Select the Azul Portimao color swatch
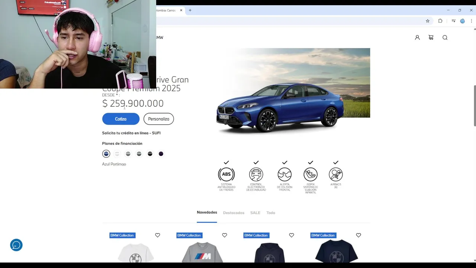The width and height of the screenshot is (476, 268). tap(106, 154)
